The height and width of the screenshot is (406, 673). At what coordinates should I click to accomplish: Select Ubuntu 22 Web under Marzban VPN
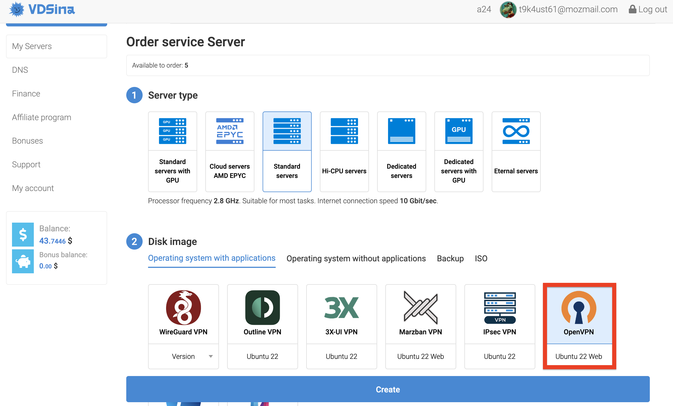click(x=420, y=356)
